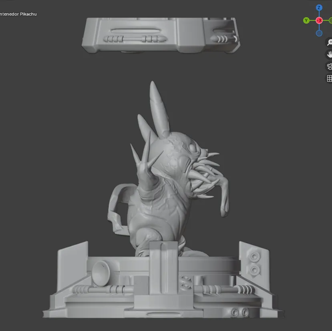Toggle the camera view button
332x331 pixels.
click(329, 66)
